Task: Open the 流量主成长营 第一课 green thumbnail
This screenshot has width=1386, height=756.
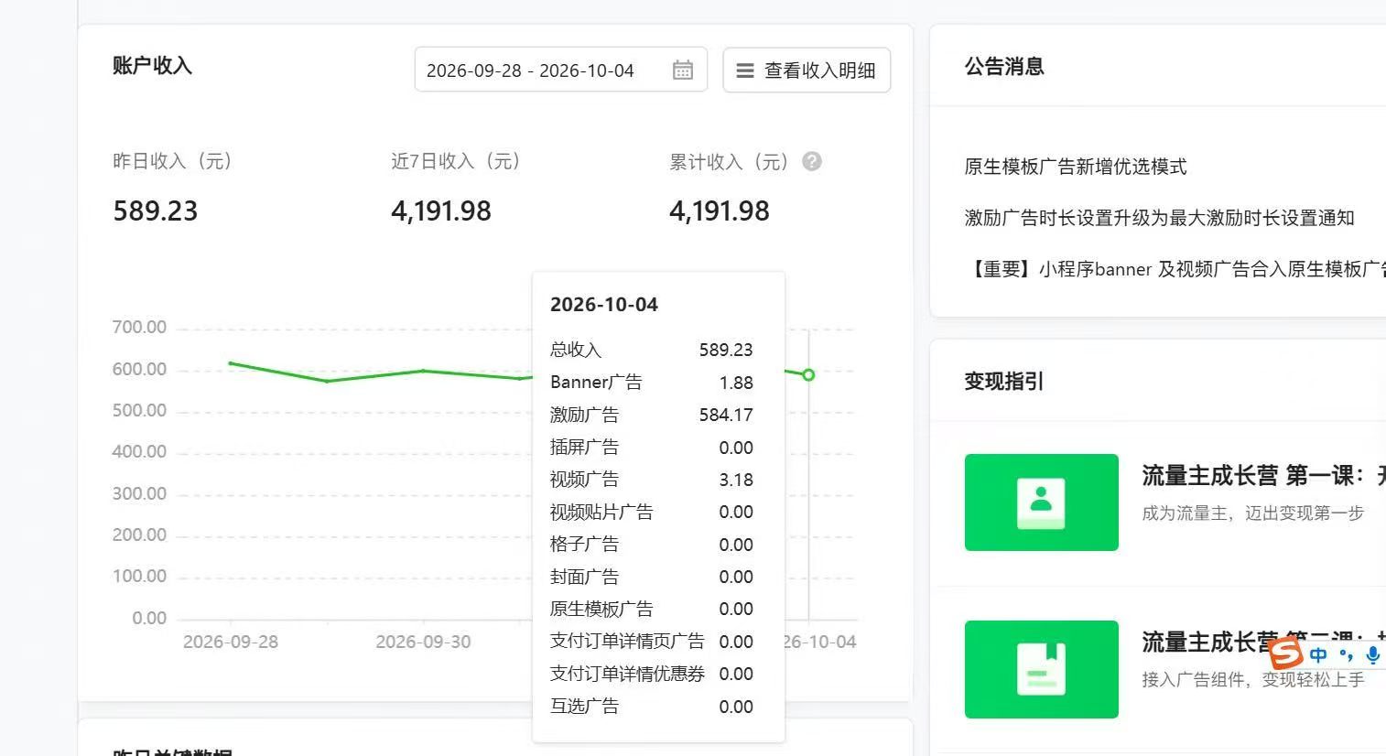Action: coord(1042,502)
